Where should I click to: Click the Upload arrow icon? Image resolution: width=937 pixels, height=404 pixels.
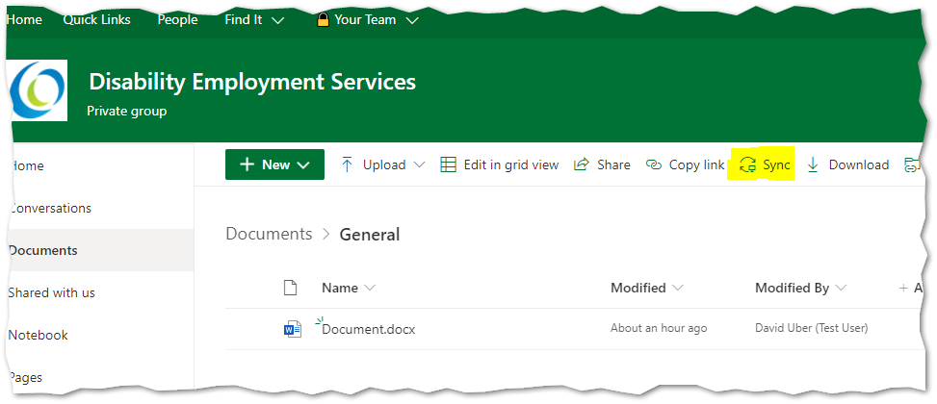pyautogui.click(x=347, y=164)
